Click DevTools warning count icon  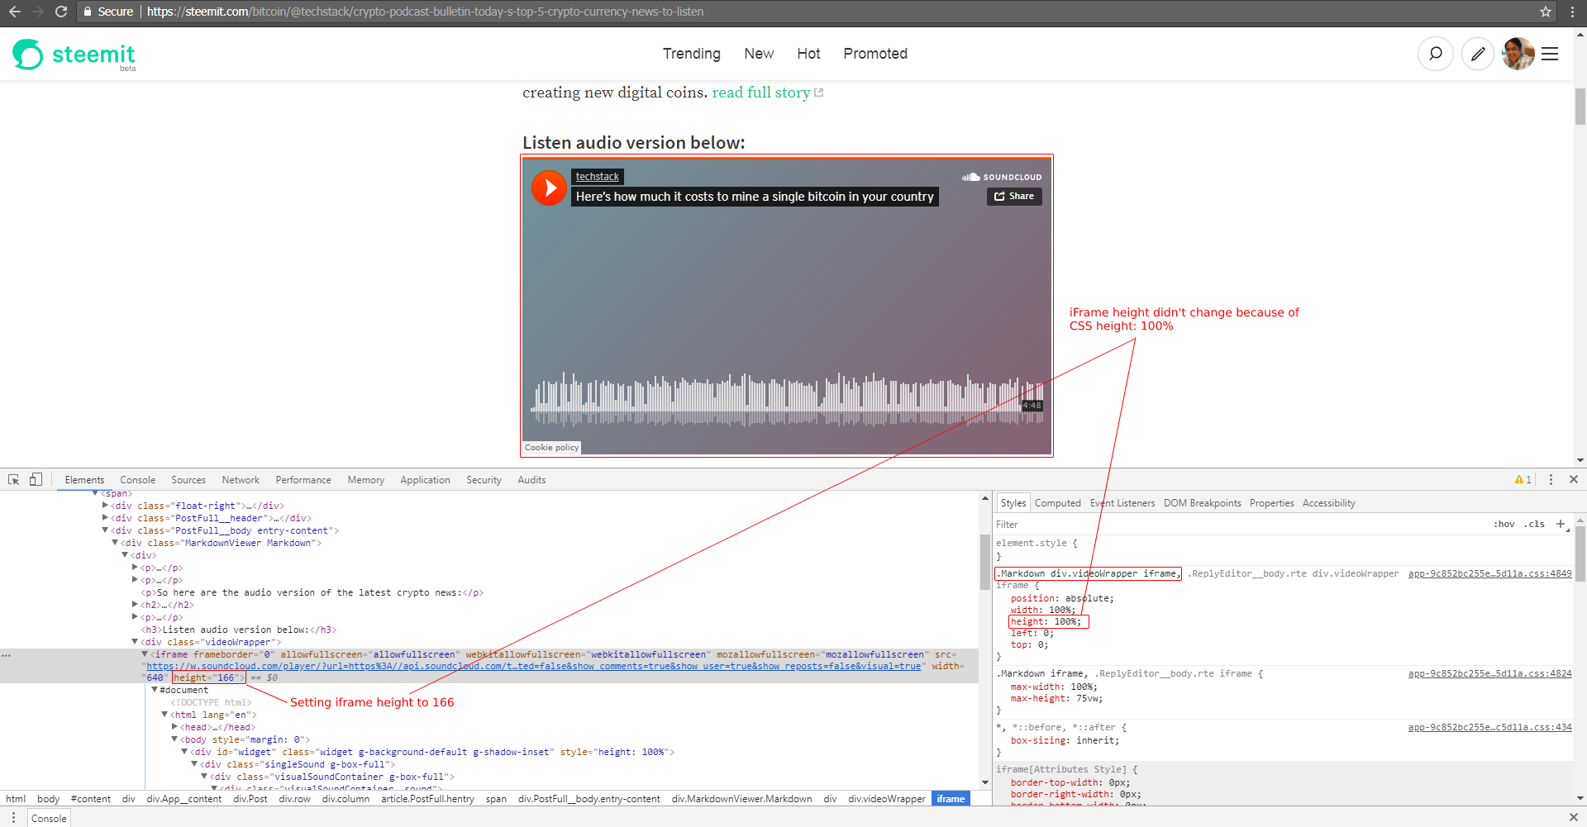(x=1523, y=480)
